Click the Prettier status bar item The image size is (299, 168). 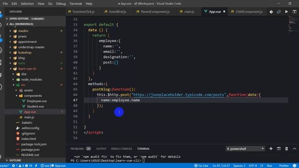(284, 166)
